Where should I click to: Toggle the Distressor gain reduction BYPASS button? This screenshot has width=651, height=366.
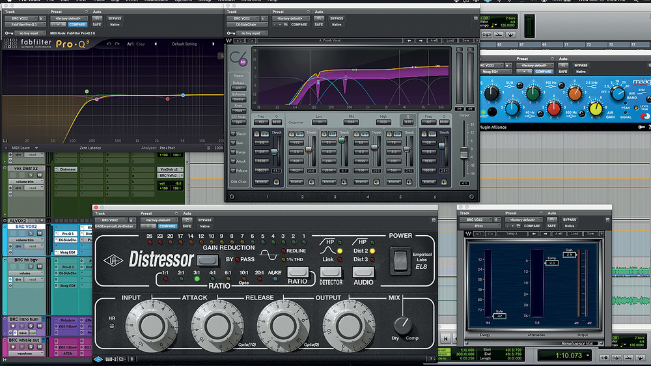point(207,260)
